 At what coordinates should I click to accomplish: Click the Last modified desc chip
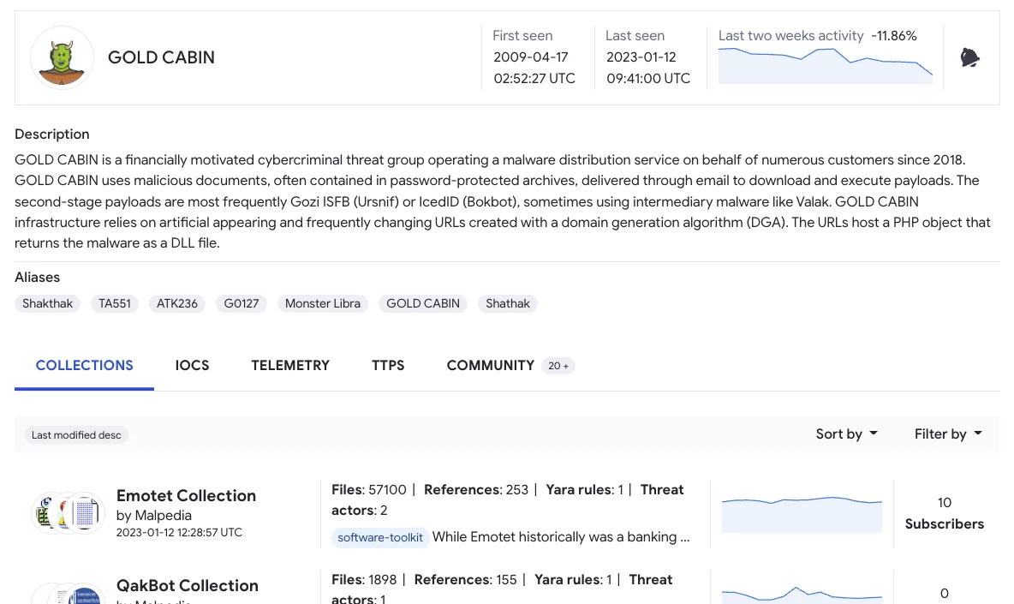76,435
